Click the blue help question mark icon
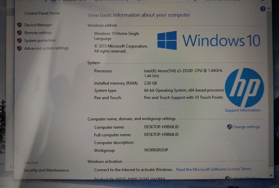The height and width of the screenshot is (188, 279). click(263, 9)
